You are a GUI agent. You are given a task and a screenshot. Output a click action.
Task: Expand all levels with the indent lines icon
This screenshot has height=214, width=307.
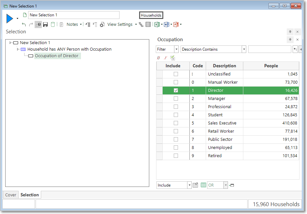tap(95, 25)
